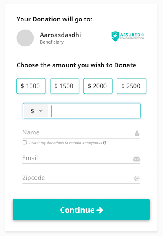Click info icon beside anonymous donation text
Viewport: 163px width, 236px height.
pos(105,143)
